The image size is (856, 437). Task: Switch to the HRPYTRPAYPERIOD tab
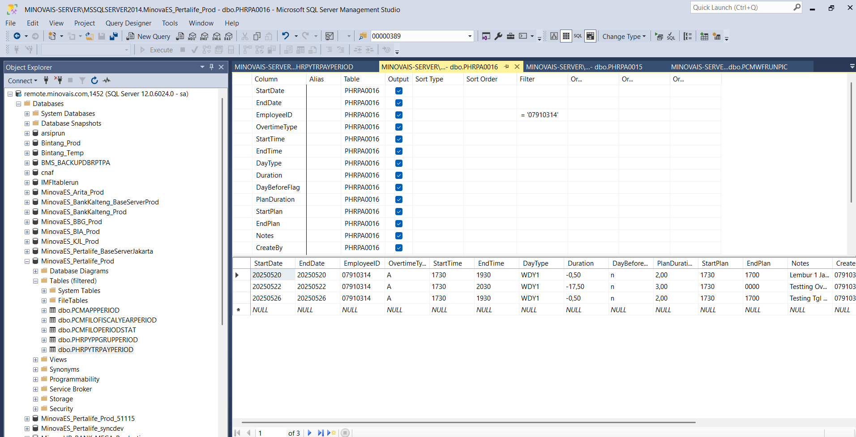click(294, 67)
